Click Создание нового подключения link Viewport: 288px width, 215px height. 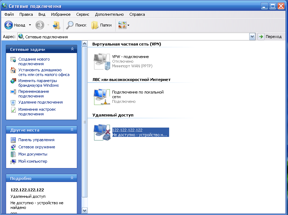[34, 62]
